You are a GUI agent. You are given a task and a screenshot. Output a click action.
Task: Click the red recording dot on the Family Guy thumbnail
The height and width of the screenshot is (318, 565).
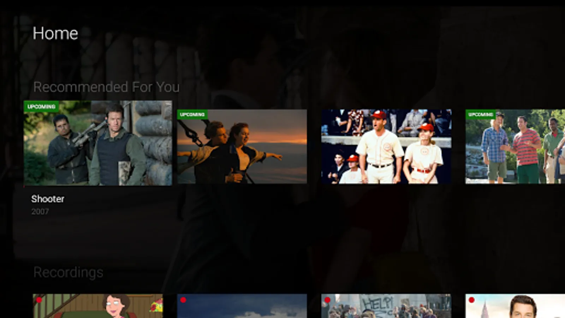tap(39, 300)
